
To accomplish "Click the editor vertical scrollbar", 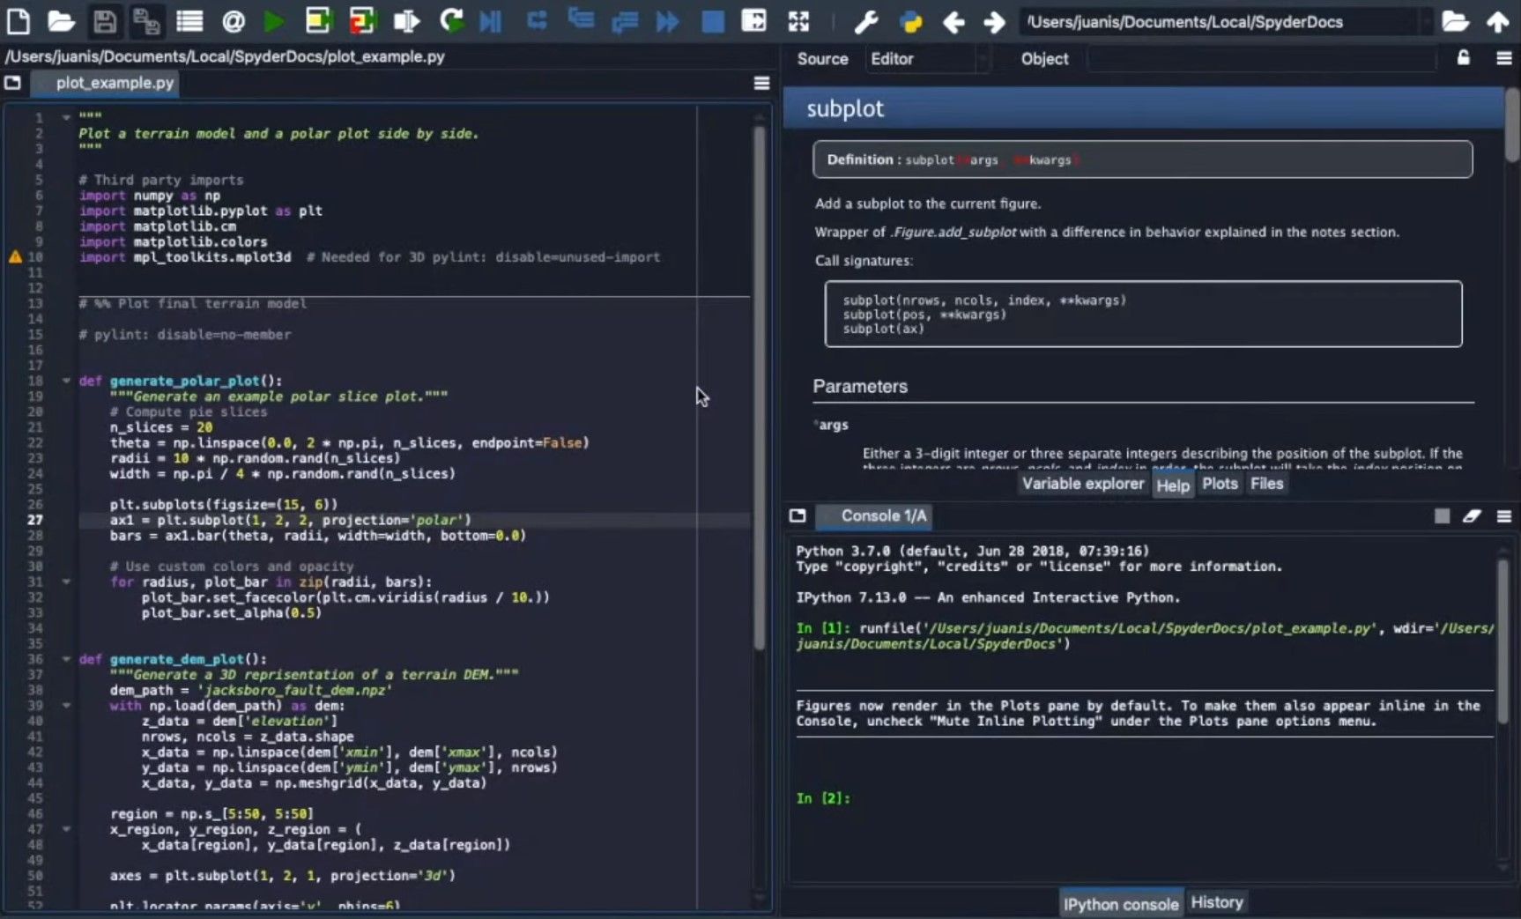I will click(x=760, y=388).
